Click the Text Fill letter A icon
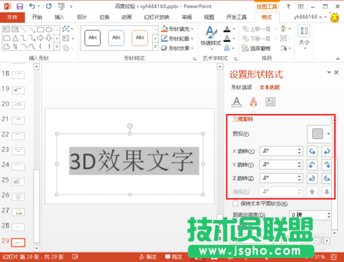The height and width of the screenshot is (262, 344). (227, 29)
